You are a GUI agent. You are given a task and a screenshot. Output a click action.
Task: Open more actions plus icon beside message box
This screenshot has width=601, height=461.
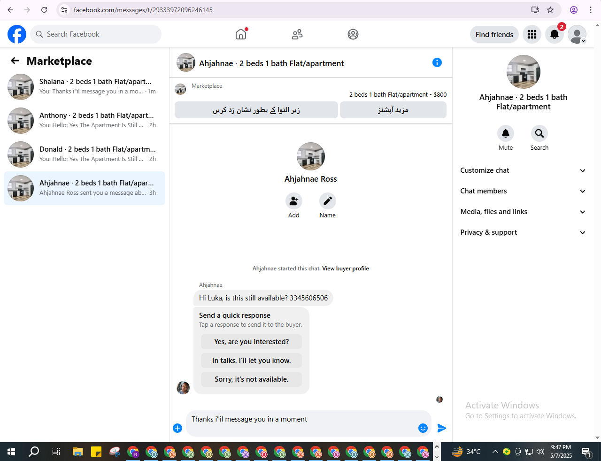click(177, 428)
